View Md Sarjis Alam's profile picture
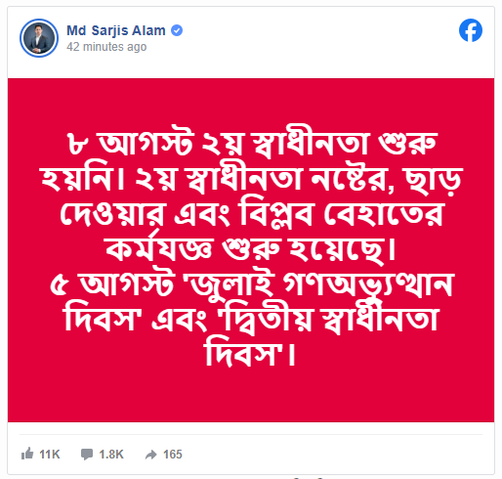 point(39,38)
